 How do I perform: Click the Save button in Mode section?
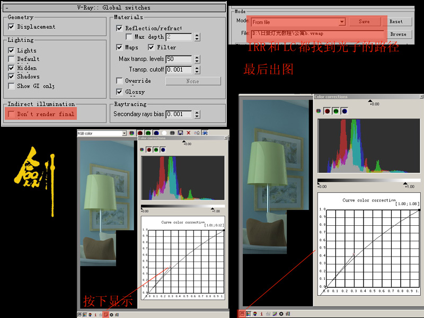(364, 22)
